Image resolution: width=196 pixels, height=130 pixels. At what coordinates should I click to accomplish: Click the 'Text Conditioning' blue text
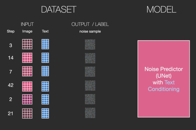(x=164, y=86)
